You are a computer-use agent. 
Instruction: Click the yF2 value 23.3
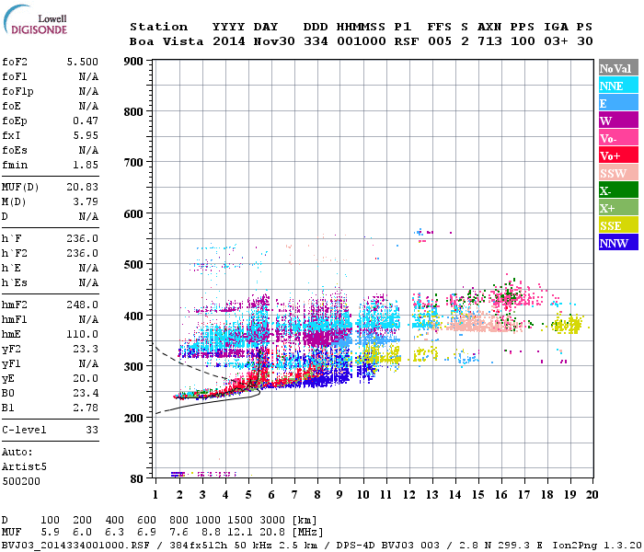86,349
